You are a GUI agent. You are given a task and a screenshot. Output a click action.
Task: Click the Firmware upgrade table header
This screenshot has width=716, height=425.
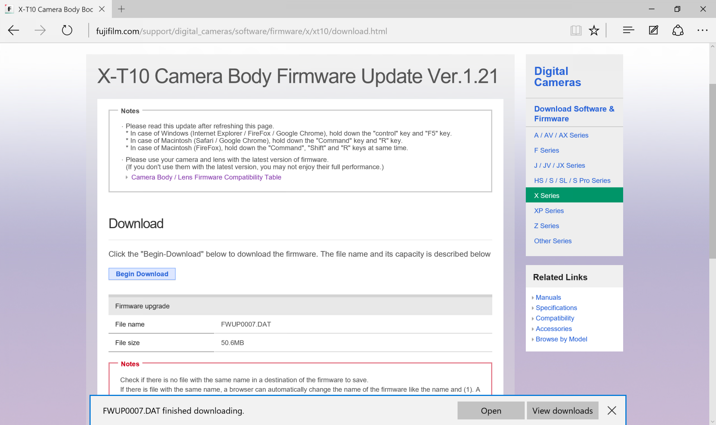point(300,306)
